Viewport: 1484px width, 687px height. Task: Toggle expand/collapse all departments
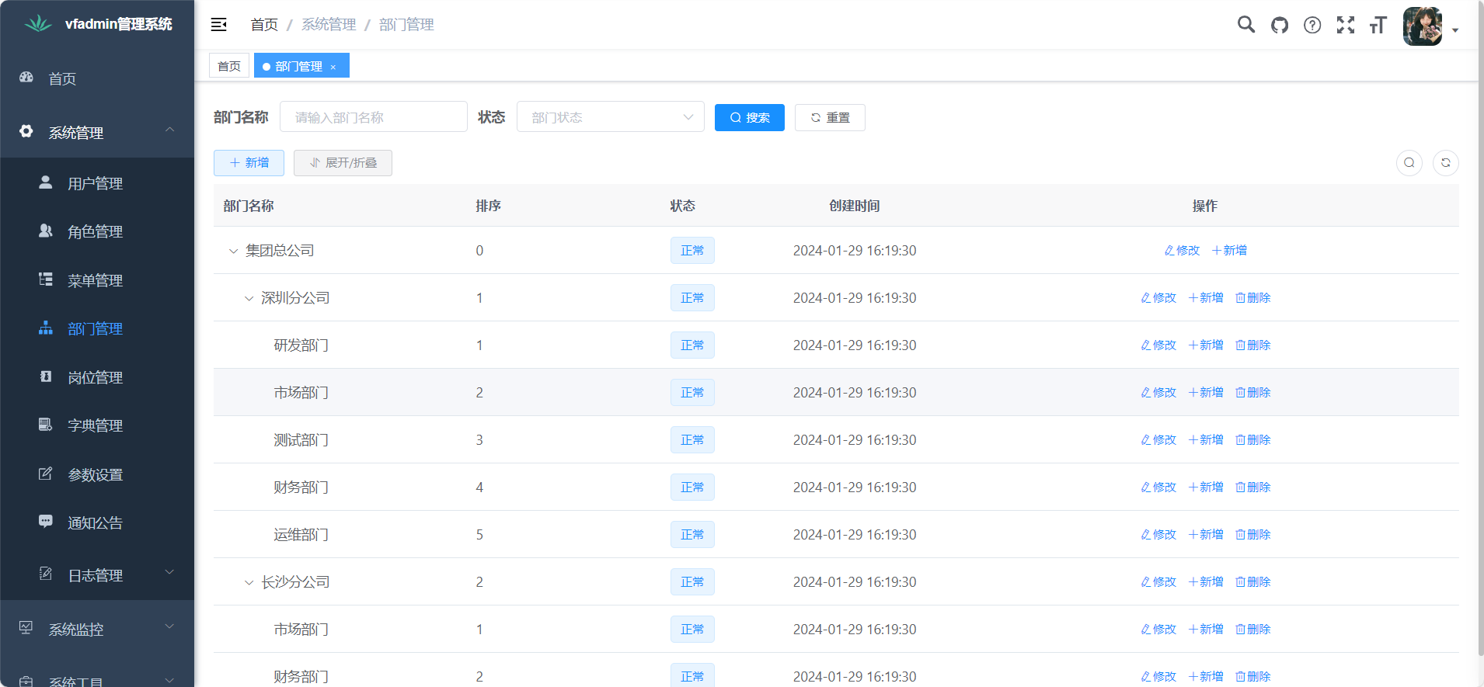tap(343, 163)
